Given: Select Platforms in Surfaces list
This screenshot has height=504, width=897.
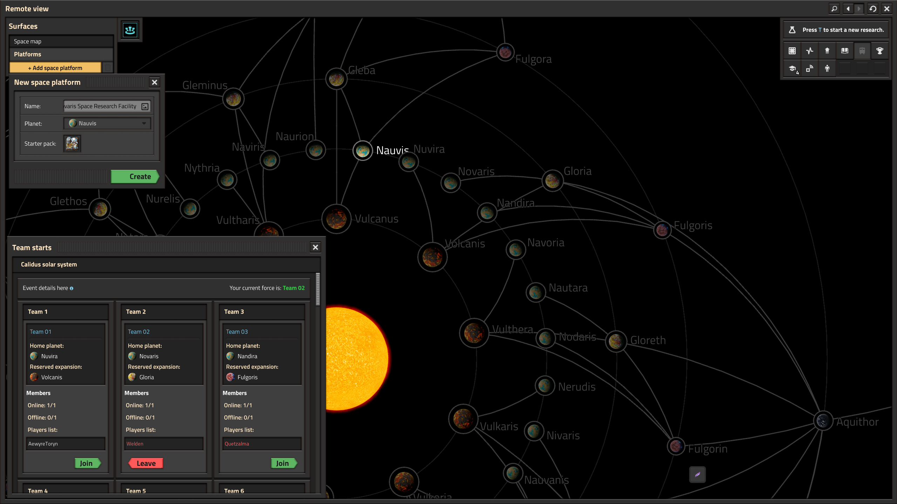Looking at the screenshot, I should pyautogui.click(x=61, y=54).
